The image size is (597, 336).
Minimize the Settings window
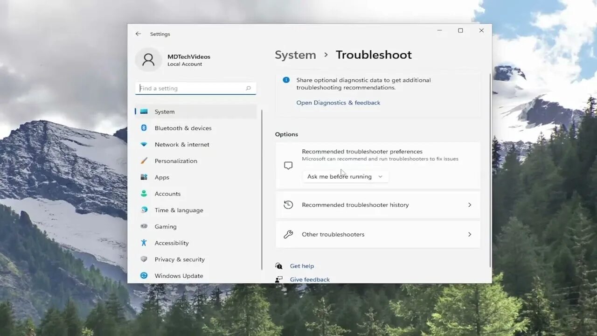439,30
